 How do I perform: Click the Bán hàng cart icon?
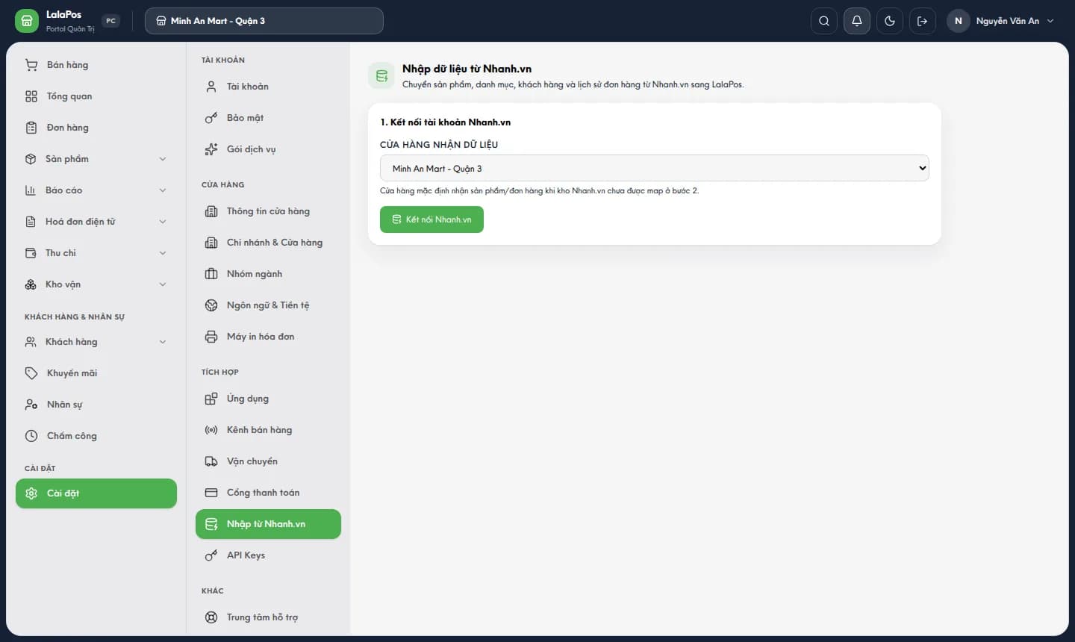31,65
